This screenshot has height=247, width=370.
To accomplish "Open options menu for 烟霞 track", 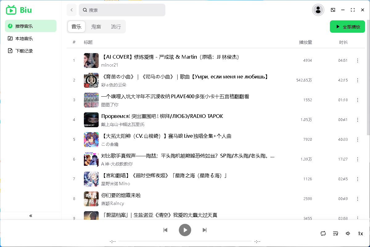I will (x=358, y=199).
